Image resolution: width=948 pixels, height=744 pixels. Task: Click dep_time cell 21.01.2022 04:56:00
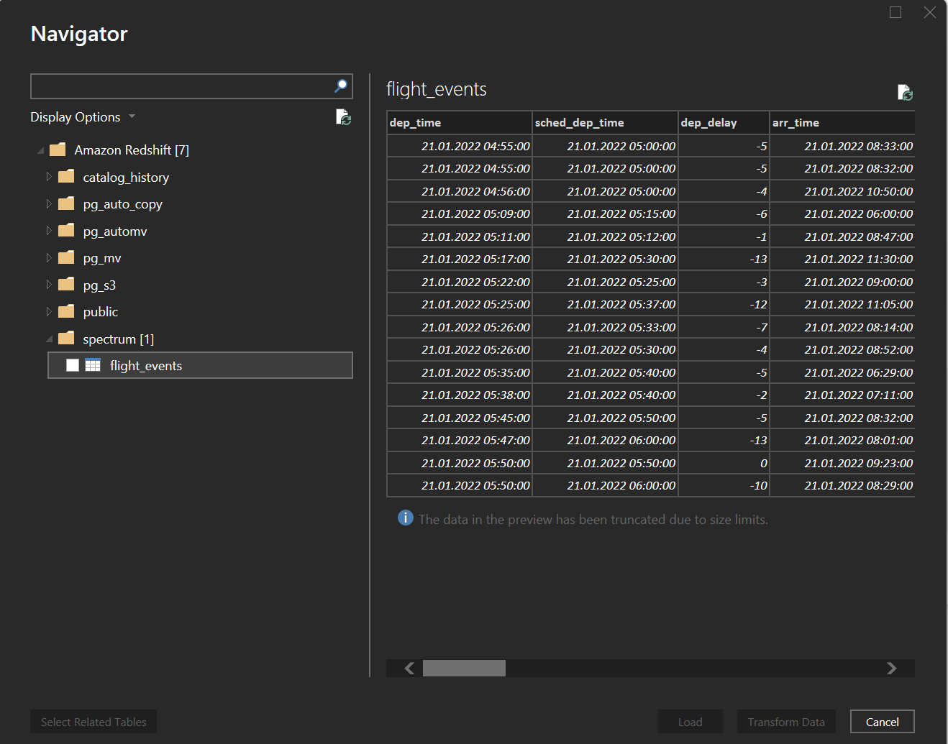point(460,191)
